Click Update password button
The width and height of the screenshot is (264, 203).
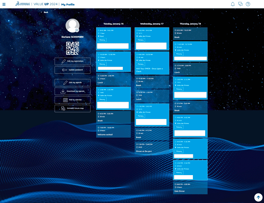(73, 70)
